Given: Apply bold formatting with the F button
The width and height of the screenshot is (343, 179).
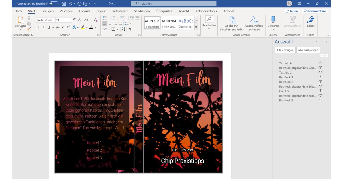Looking at the screenshot, I should (x=38, y=27).
